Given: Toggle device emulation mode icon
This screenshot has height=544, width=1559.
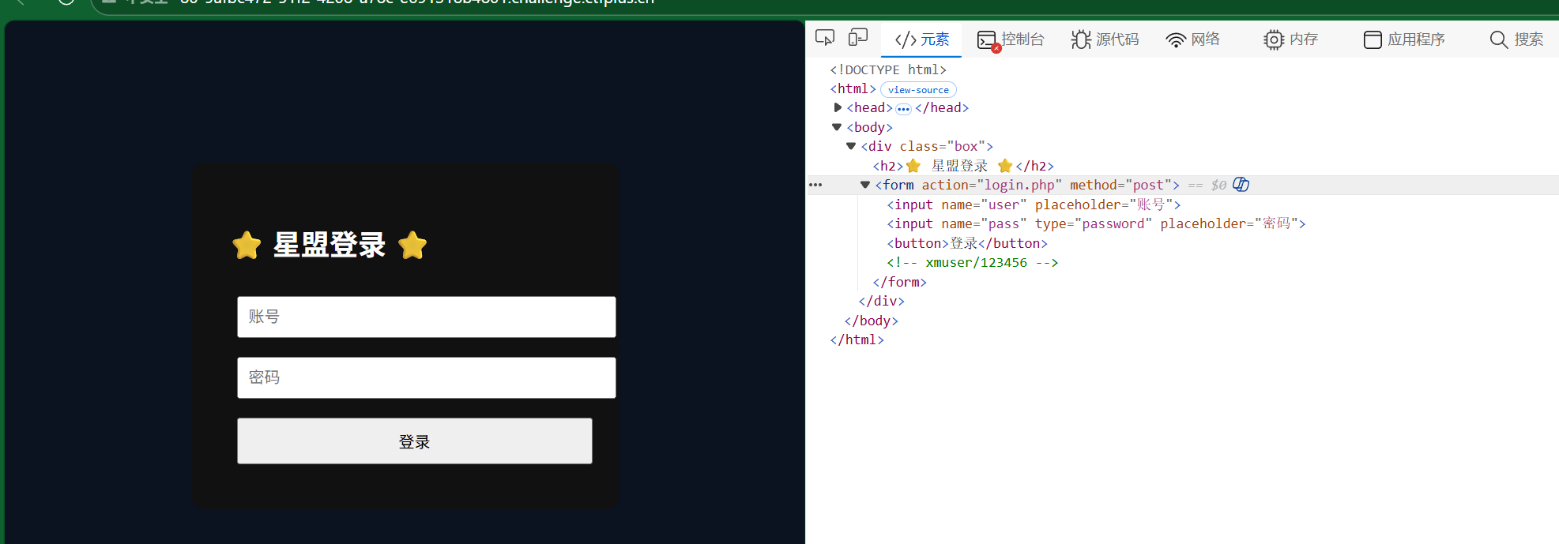Looking at the screenshot, I should tap(857, 38).
